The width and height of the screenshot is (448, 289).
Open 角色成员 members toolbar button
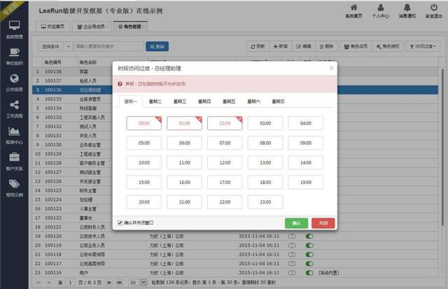point(356,46)
